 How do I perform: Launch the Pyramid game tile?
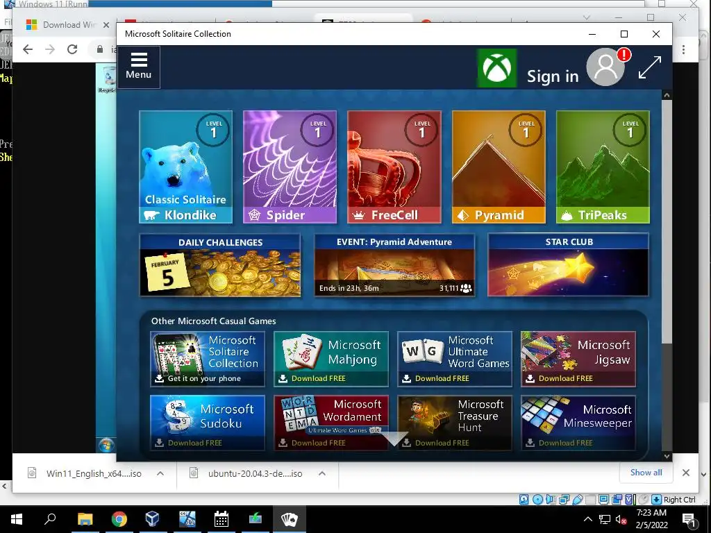(x=499, y=167)
